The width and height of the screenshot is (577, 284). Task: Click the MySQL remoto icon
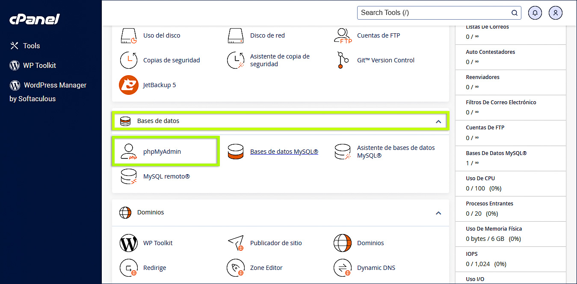tap(129, 176)
